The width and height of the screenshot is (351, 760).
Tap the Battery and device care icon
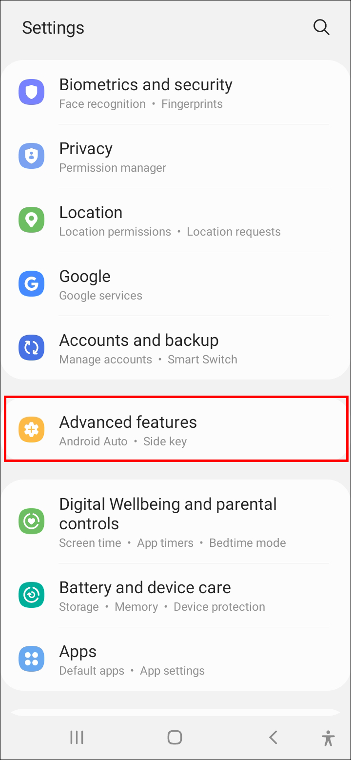click(x=31, y=595)
